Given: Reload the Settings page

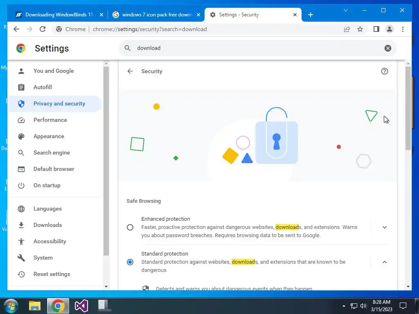Looking at the screenshot, I should (x=43, y=29).
